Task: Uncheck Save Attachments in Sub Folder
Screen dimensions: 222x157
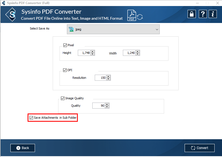Action: (x=31, y=118)
